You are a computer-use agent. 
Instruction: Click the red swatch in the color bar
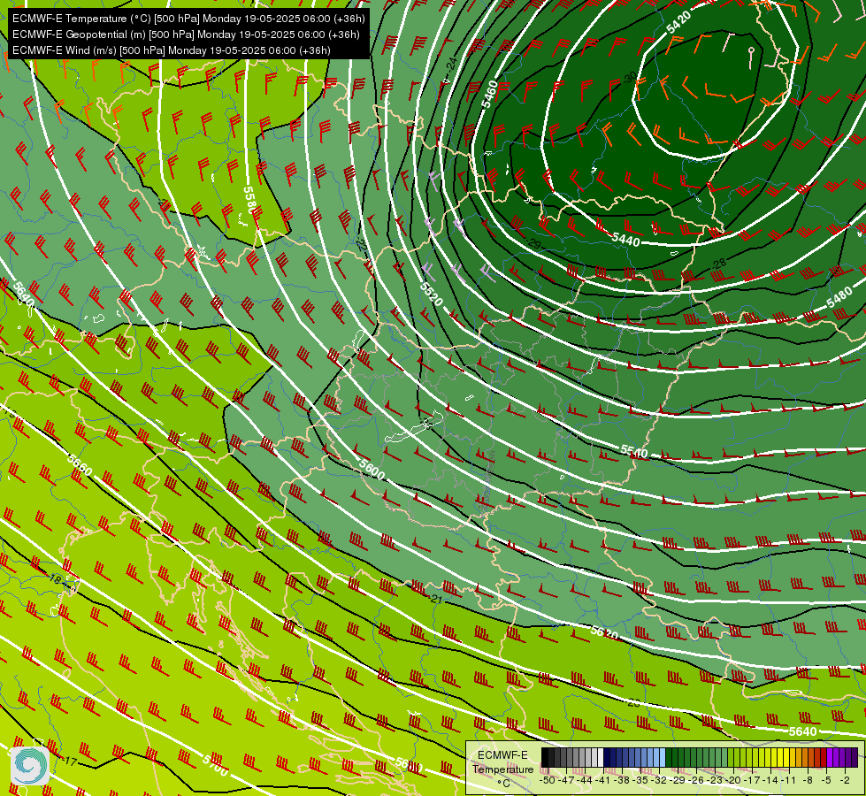coord(824,757)
